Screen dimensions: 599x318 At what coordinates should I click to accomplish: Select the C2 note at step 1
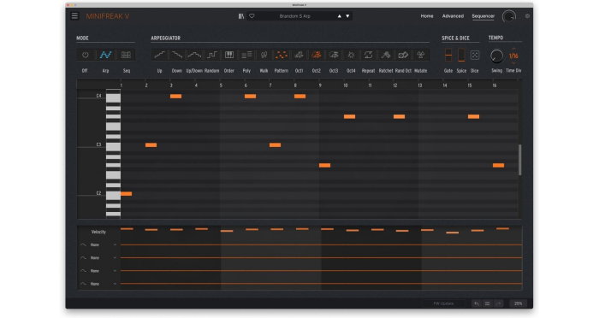point(126,193)
